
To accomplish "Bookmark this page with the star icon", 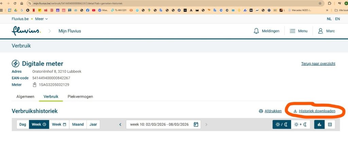I will click(320, 3).
